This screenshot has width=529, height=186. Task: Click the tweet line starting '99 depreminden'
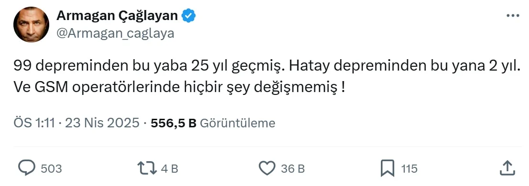(265, 67)
